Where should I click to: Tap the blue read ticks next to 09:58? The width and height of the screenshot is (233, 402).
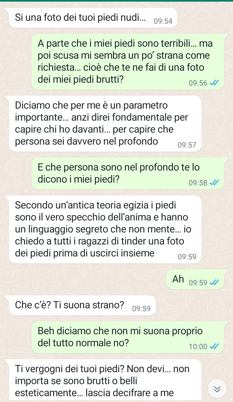214,183
